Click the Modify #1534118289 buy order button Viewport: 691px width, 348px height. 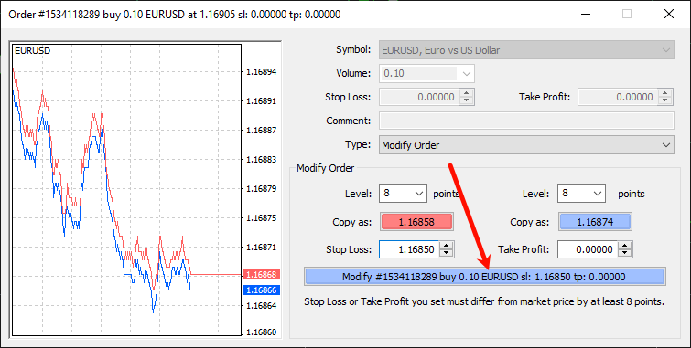[484, 277]
